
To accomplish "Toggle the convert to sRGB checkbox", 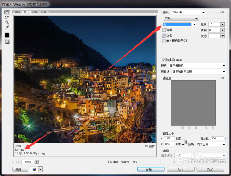I will pyautogui.click(x=164, y=60).
